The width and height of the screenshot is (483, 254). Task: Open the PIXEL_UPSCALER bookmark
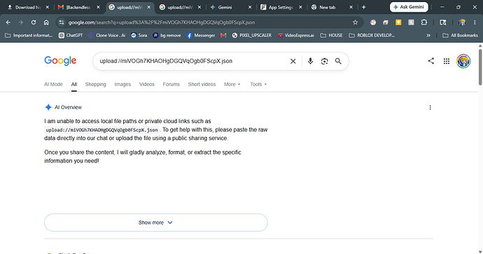click(252, 36)
